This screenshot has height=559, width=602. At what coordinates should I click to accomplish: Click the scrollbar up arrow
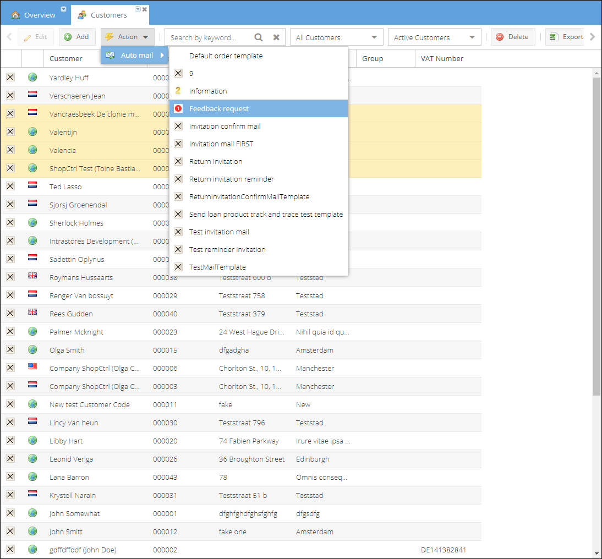coord(596,73)
